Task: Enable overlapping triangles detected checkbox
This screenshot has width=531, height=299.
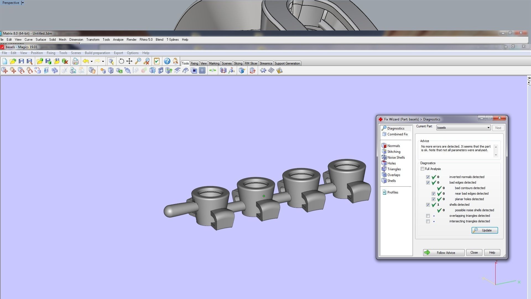Action: coord(428,216)
